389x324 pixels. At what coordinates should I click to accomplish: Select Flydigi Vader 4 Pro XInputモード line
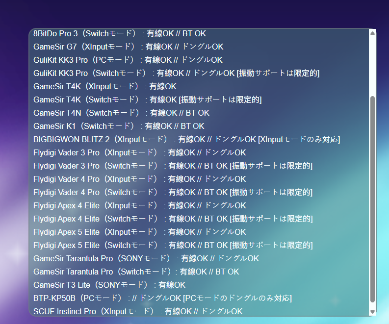pyautogui.click(x=140, y=179)
